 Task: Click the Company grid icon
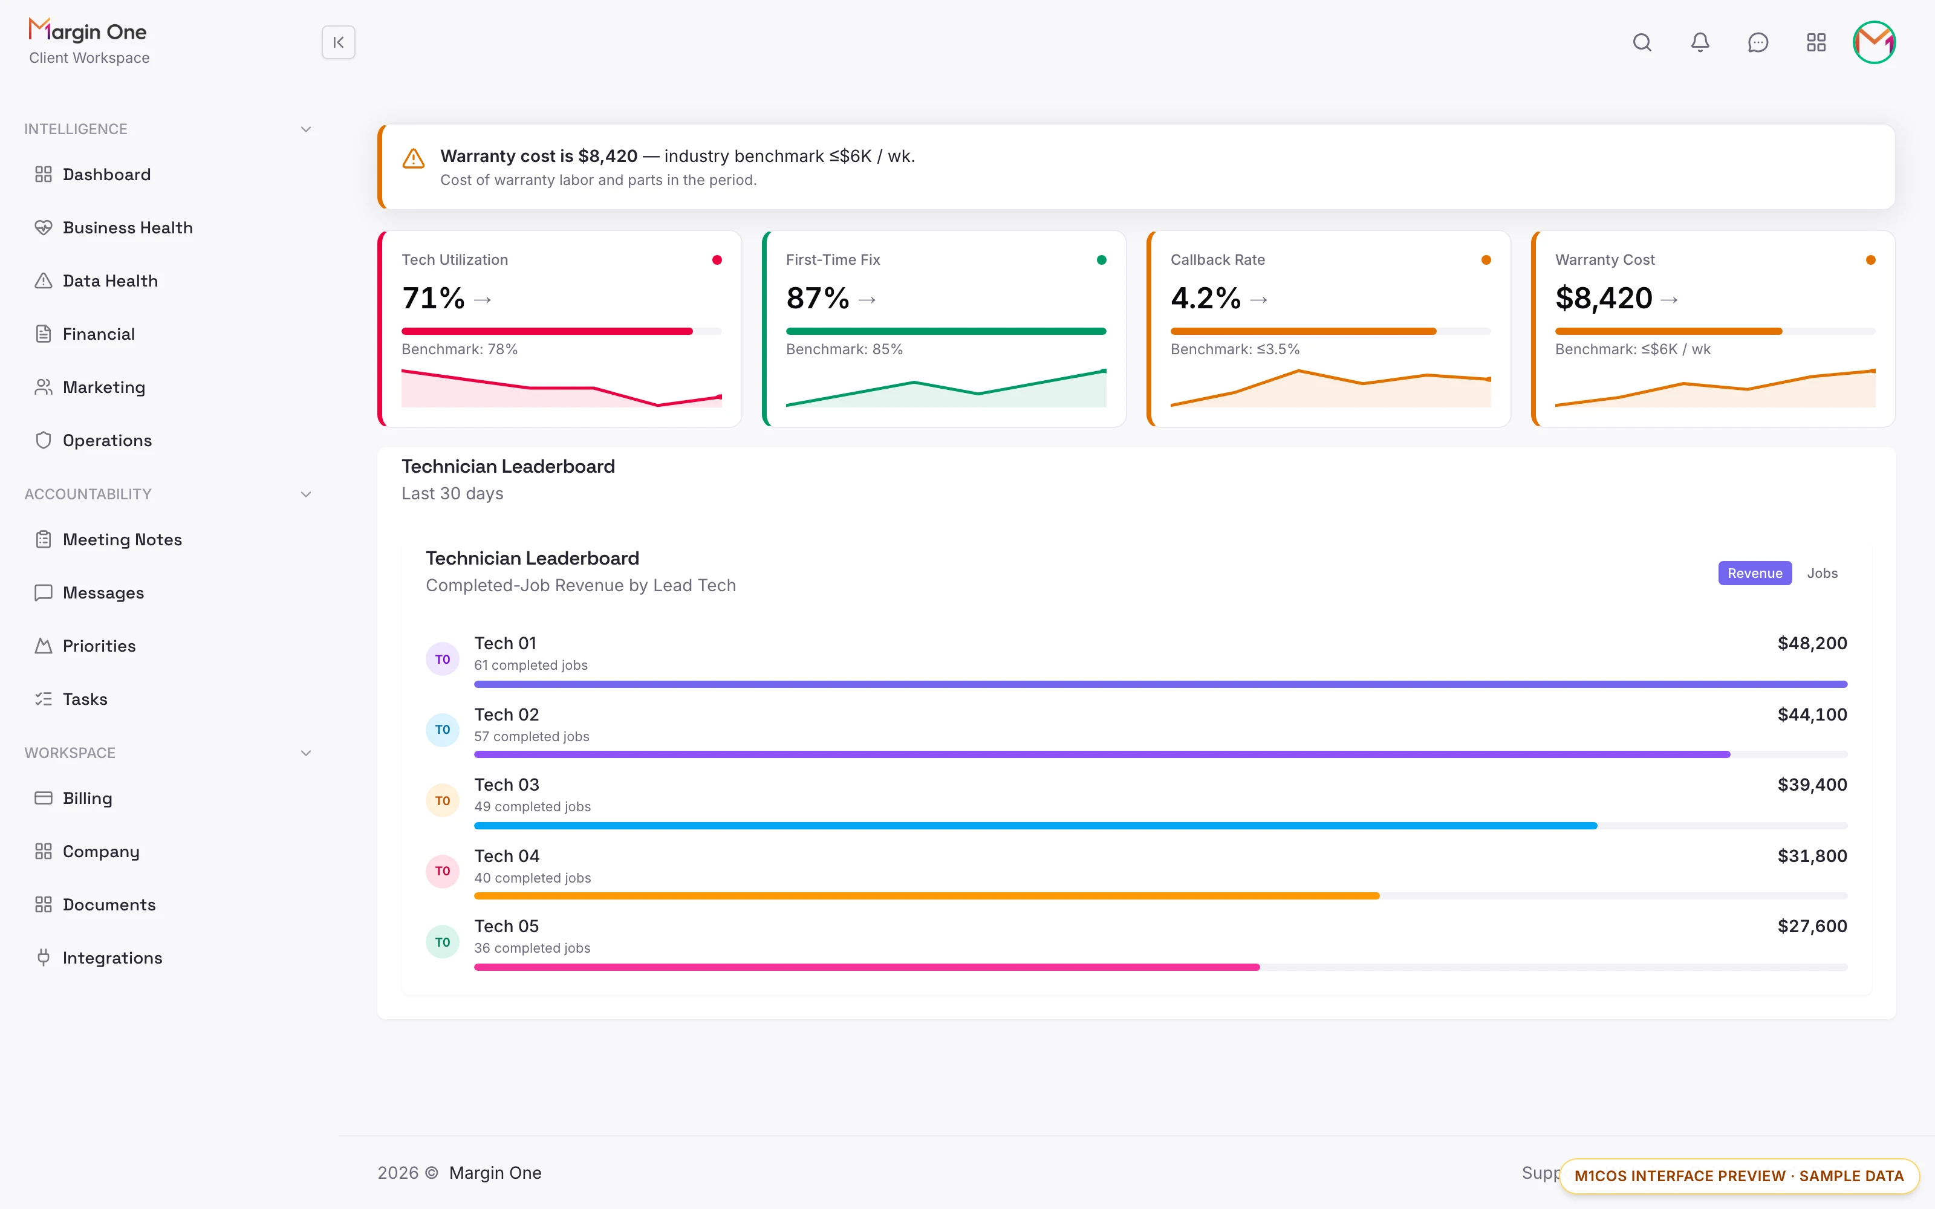pyautogui.click(x=43, y=852)
